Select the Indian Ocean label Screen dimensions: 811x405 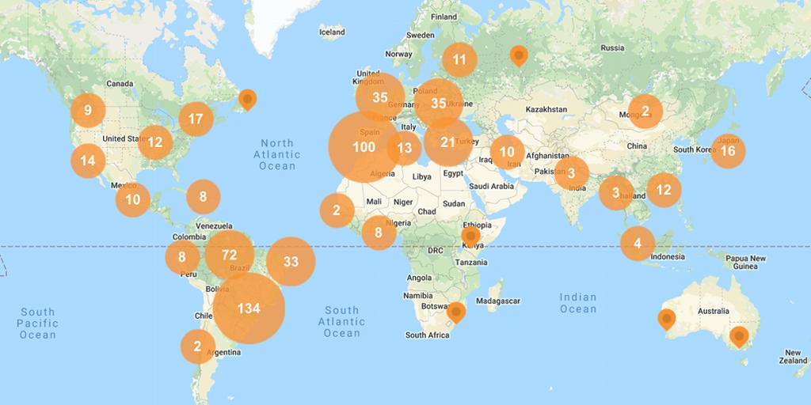pyautogui.click(x=577, y=303)
